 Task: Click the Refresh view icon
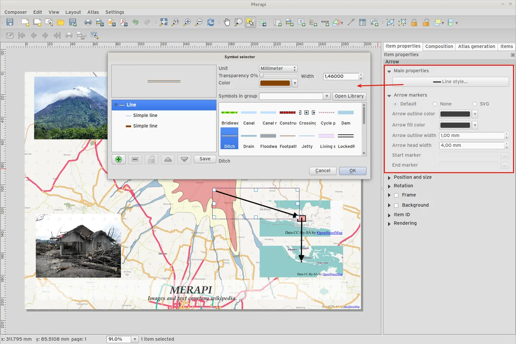(x=210, y=22)
